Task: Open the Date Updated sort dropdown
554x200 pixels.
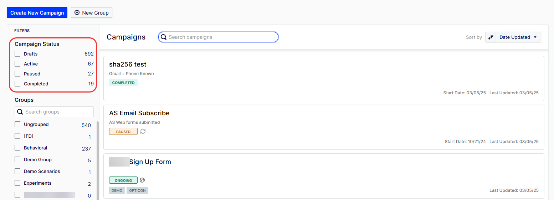Action: pos(519,37)
